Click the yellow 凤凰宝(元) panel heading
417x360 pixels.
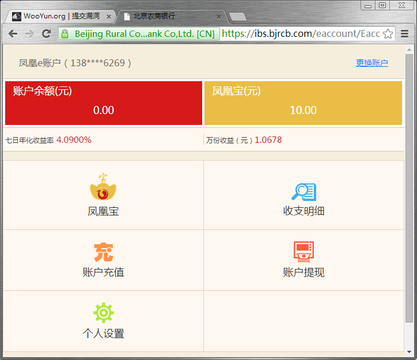point(236,91)
